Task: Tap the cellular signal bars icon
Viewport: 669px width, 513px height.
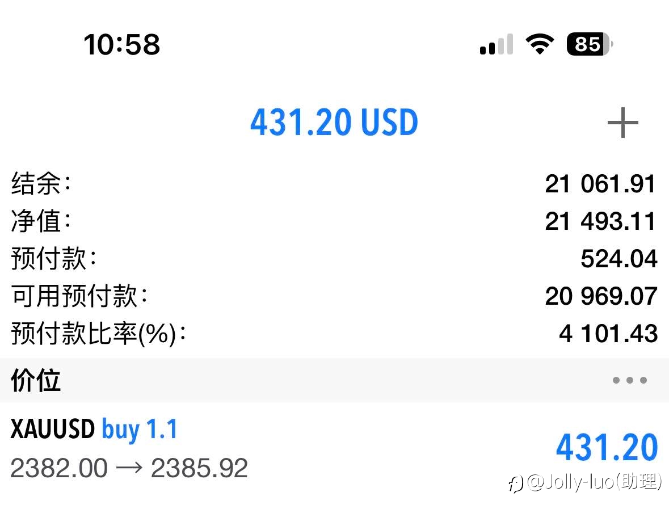Action: (496, 44)
